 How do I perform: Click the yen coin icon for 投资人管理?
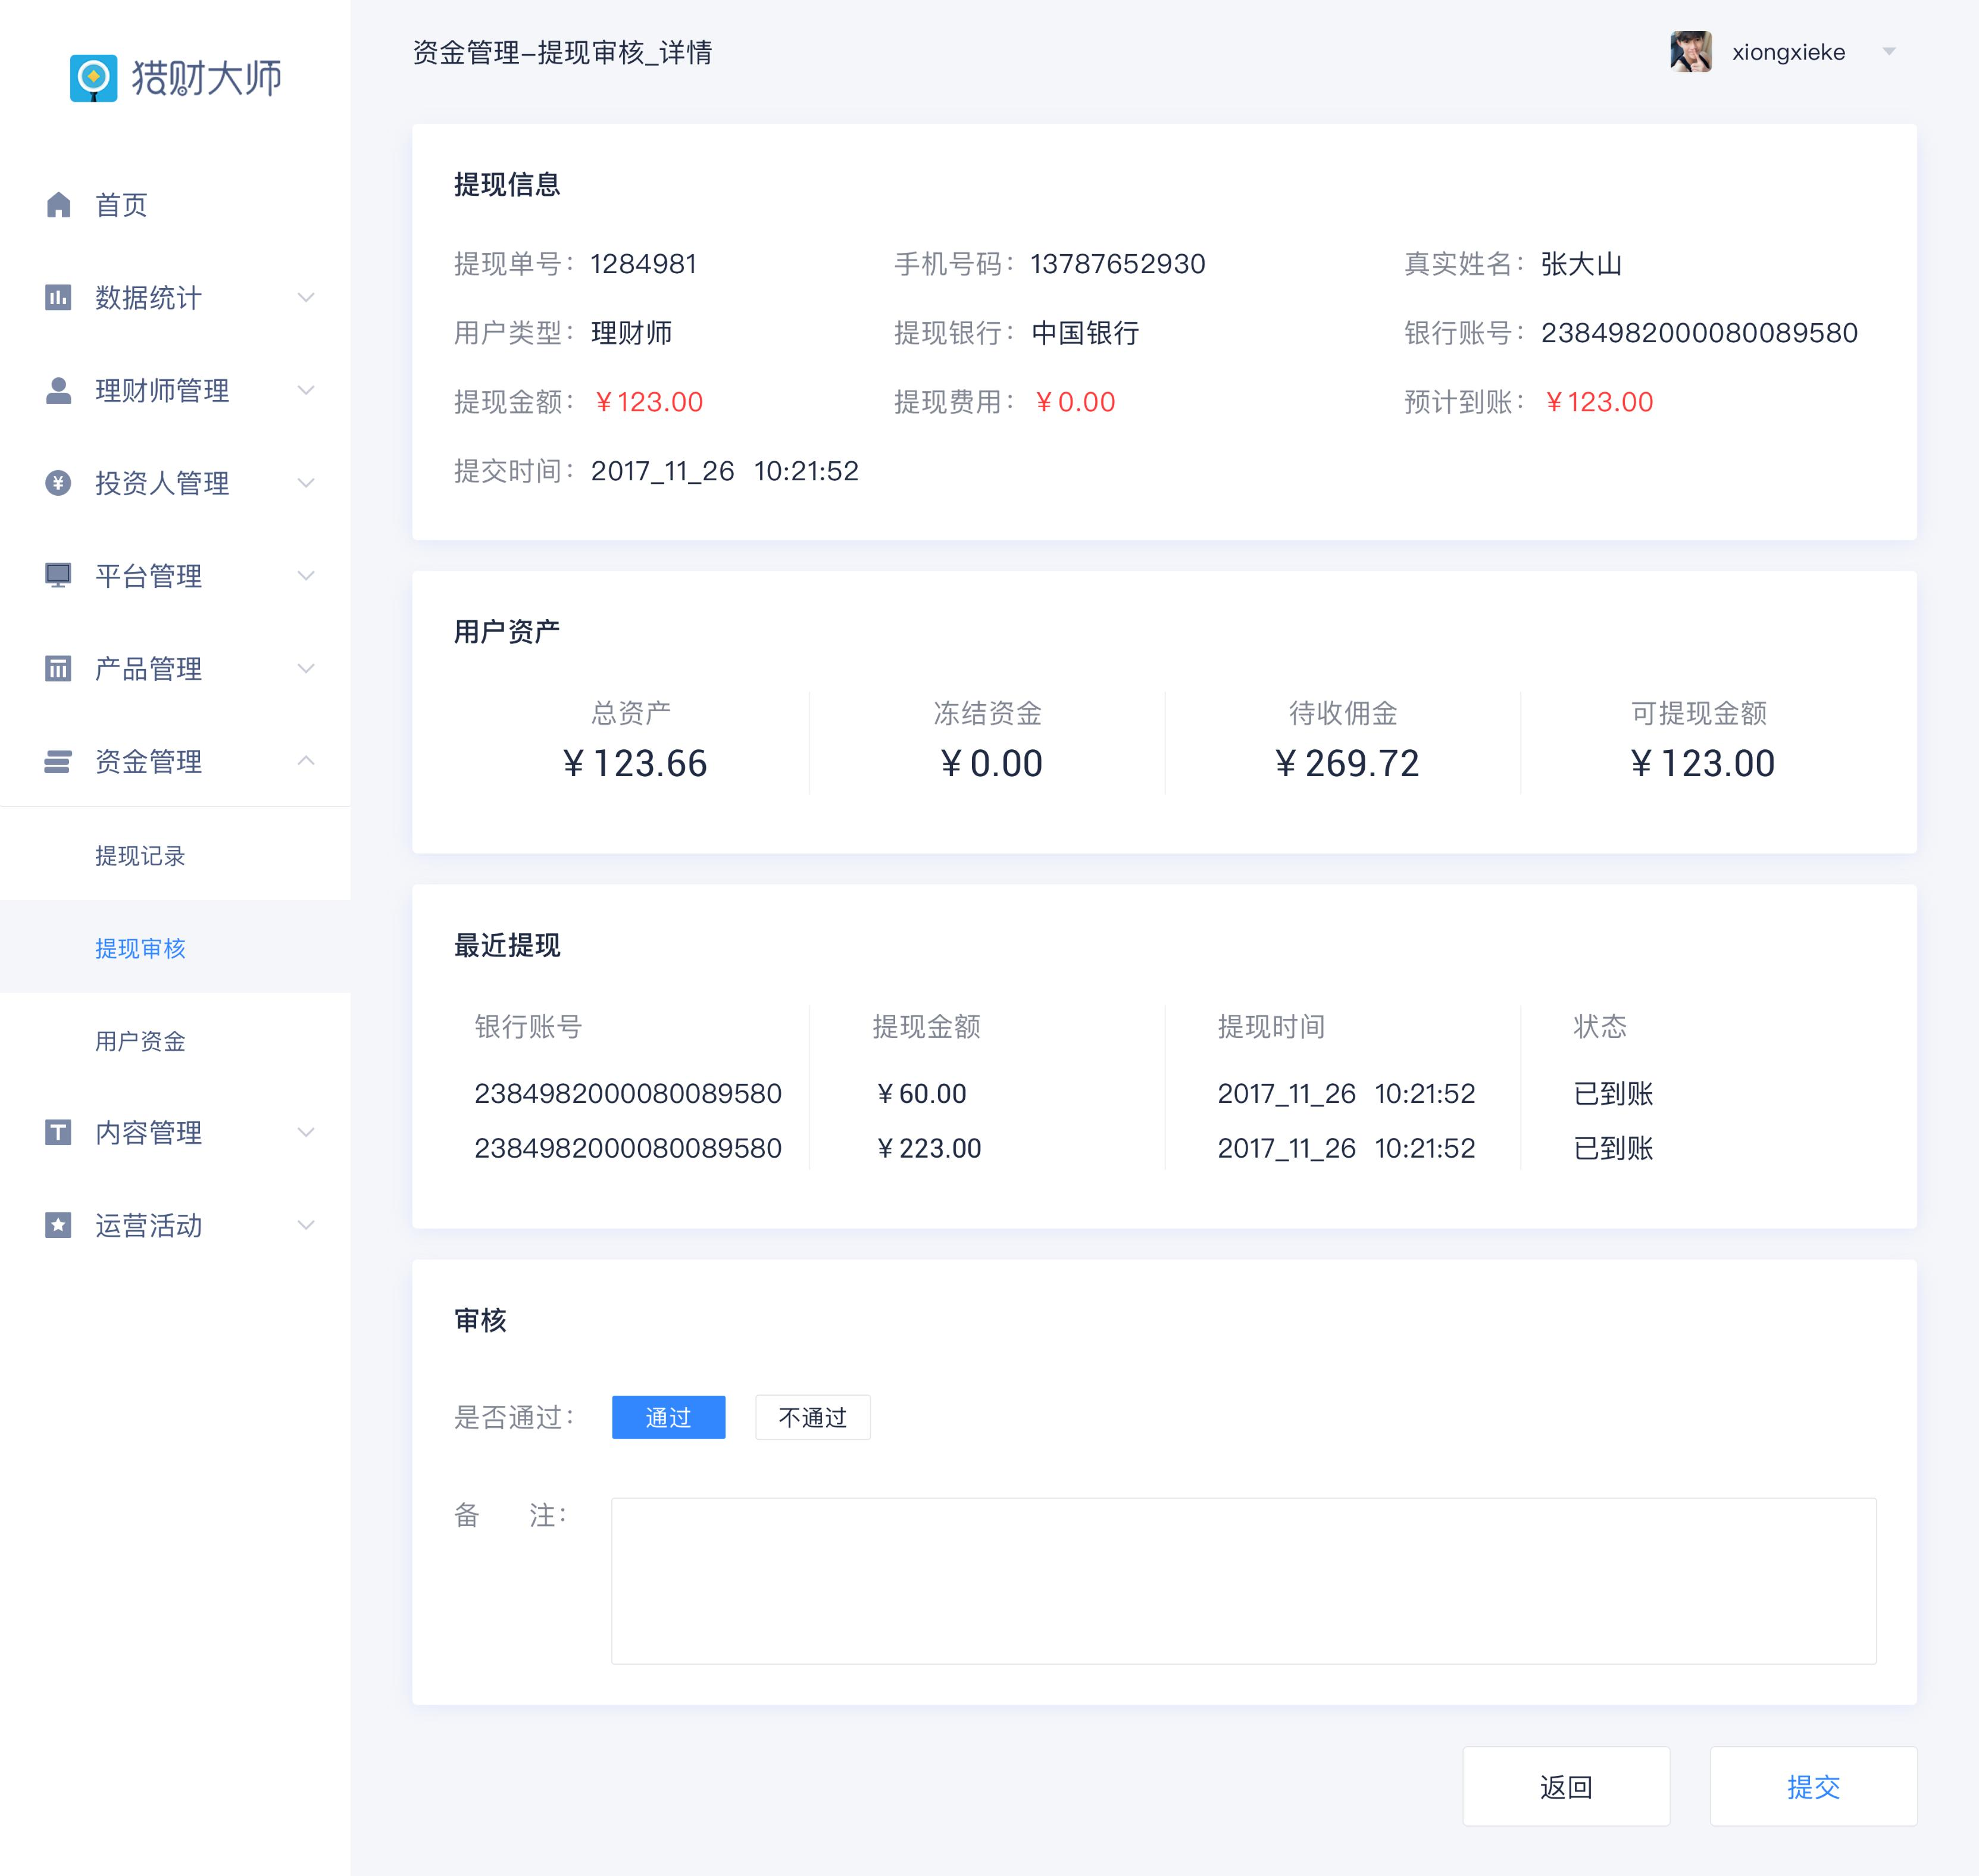coord(59,483)
